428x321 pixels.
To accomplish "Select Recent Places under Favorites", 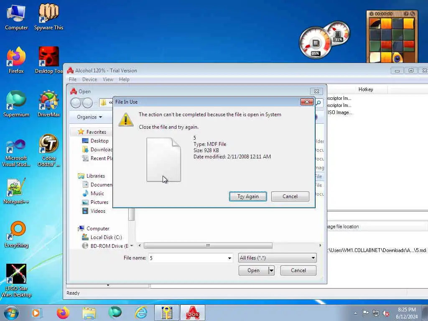I will coord(97,158).
